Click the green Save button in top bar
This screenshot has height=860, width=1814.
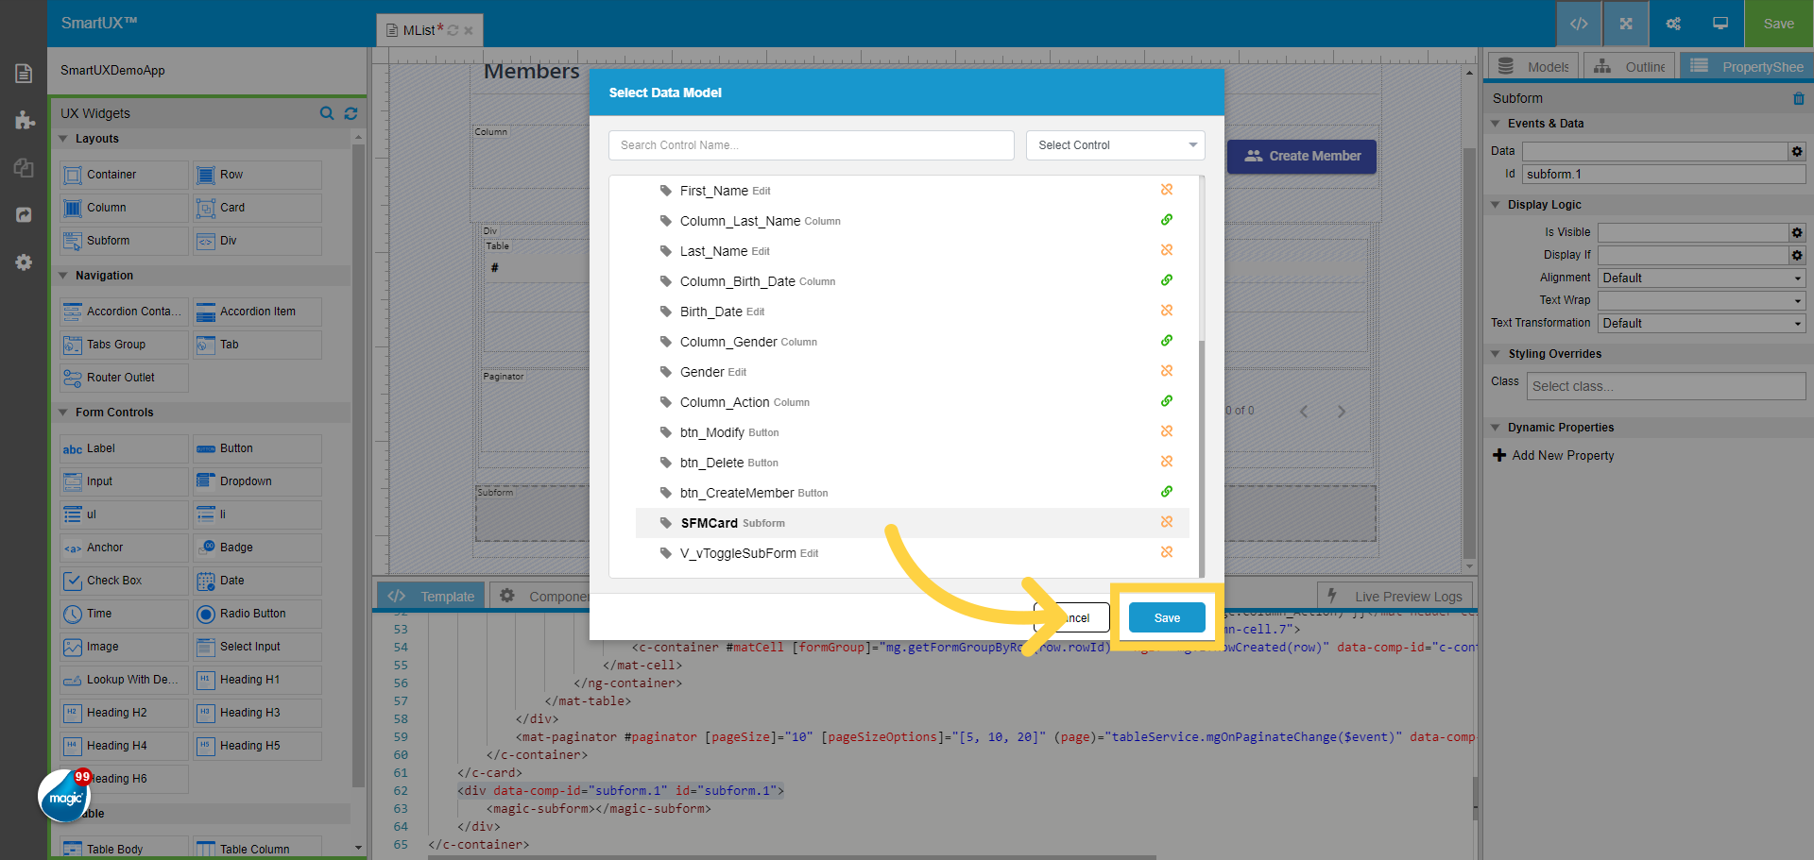click(1778, 24)
